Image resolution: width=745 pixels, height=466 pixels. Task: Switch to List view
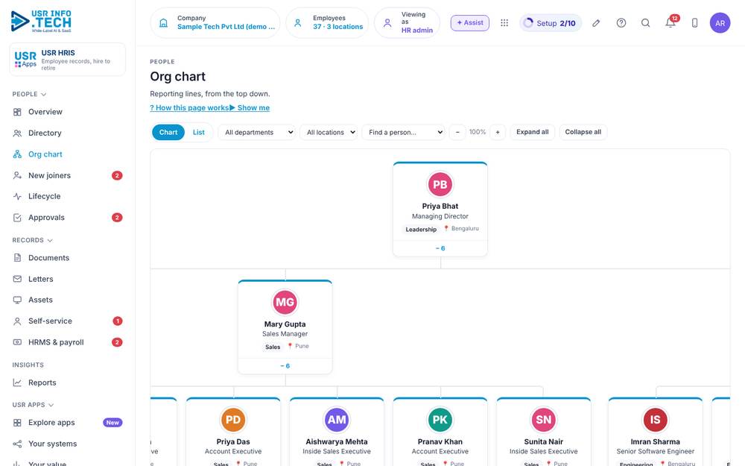199,132
